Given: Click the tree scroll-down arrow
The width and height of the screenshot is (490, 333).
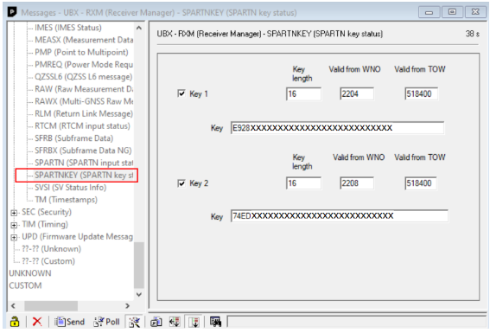Looking at the screenshot, I should (139, 294).
